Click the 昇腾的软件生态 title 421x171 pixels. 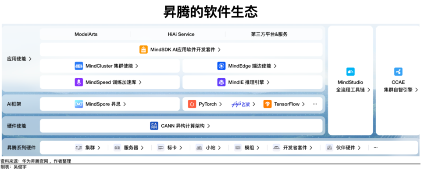coord(210,12)
